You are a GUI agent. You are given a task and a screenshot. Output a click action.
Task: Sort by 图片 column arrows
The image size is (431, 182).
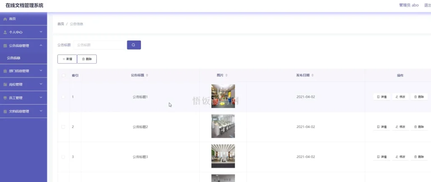tap(226, 75)
